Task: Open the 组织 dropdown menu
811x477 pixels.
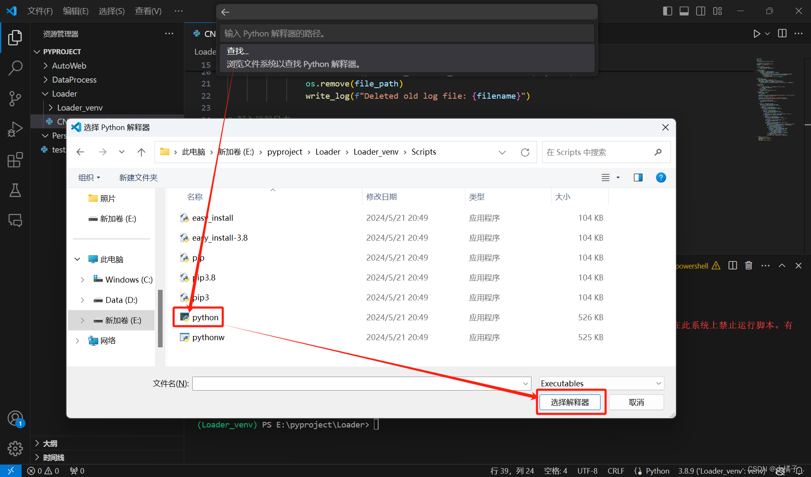Action: [89, 177]
